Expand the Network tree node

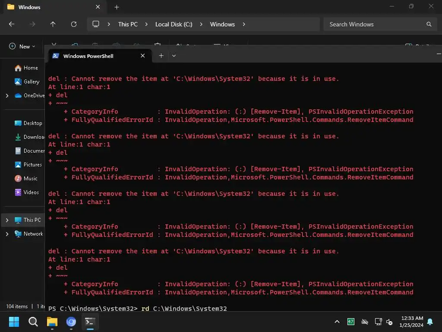click(x=7, y=234)
